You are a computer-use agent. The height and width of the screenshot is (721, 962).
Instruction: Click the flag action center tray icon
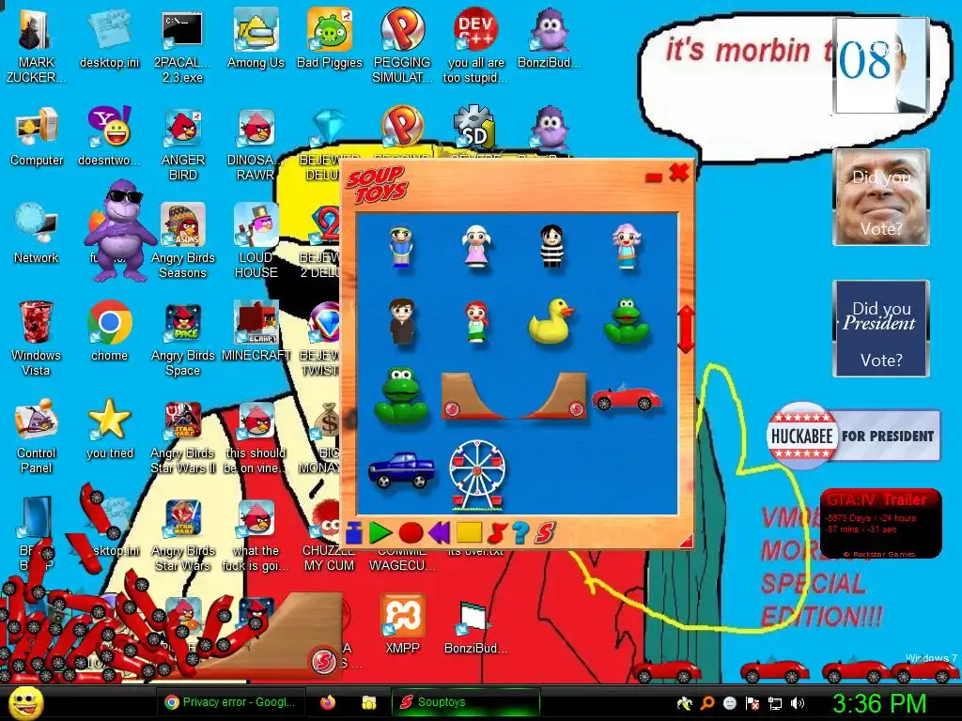point(753,703)
